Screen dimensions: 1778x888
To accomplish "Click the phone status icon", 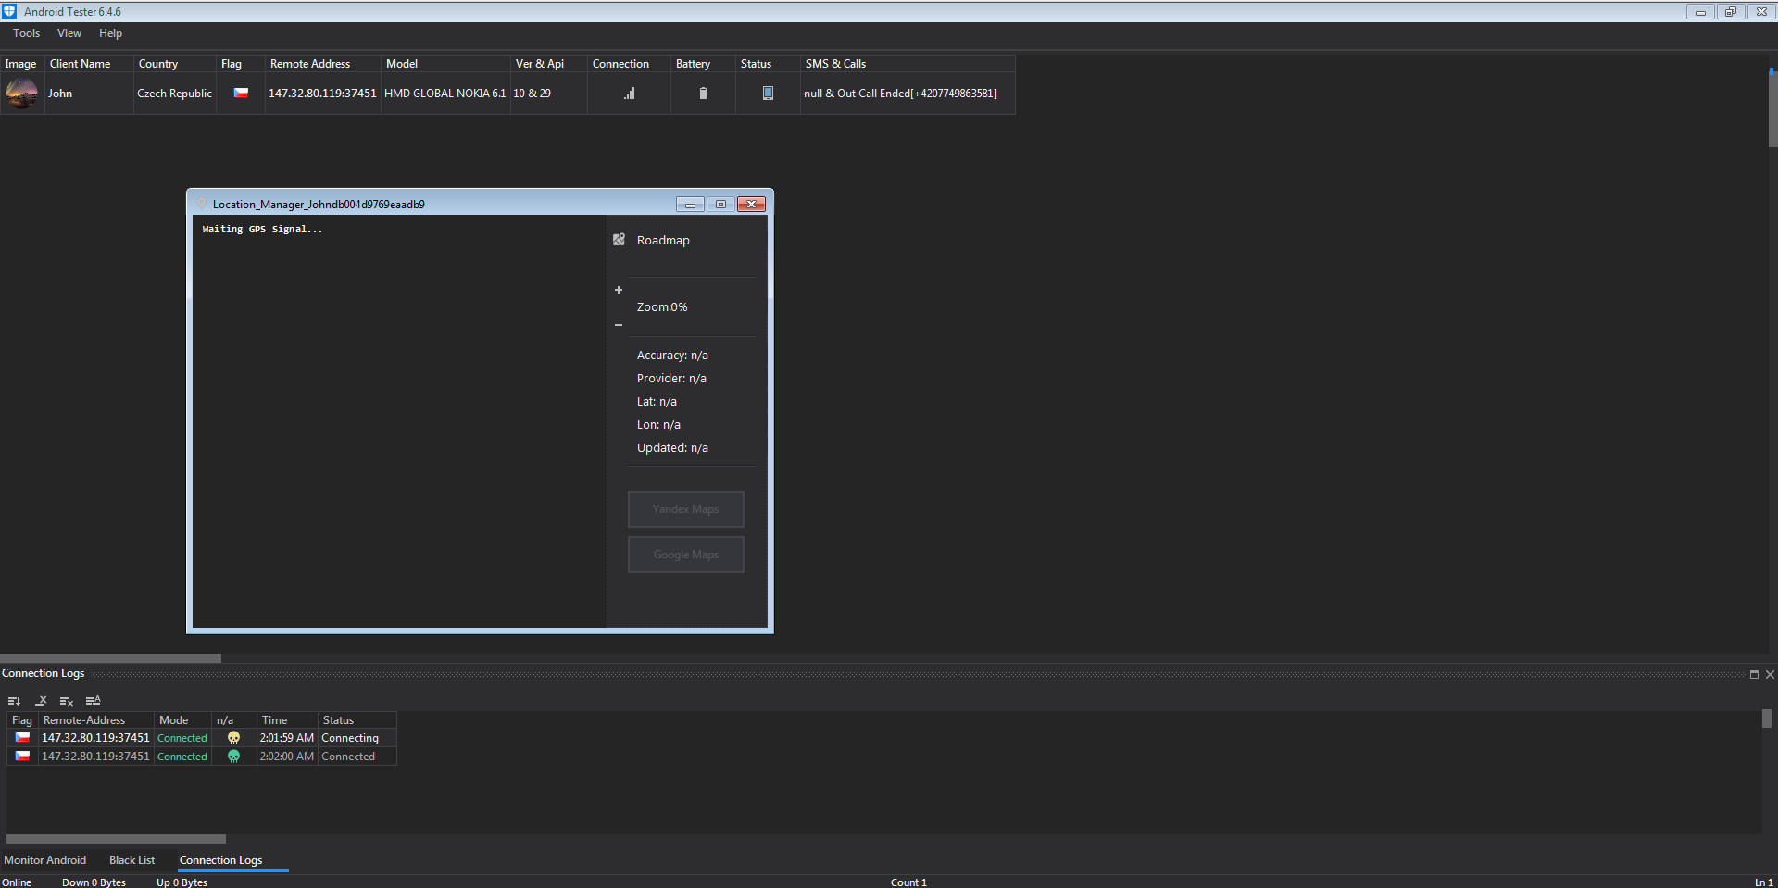I will click(x=768, y=94).
